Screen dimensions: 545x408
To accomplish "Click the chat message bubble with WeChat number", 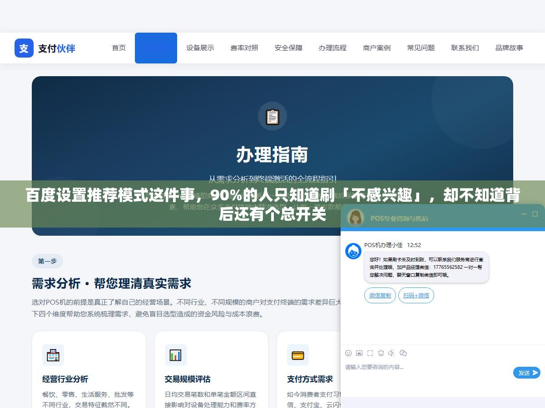I will tap(426, 267).
